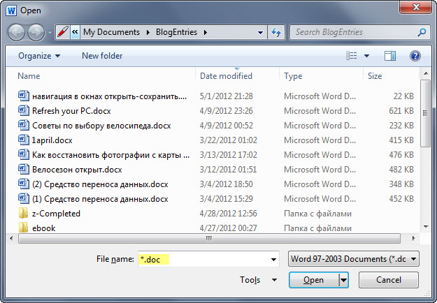This screenshot has width=437, height=303.
Task: Expand the file type filter combo box
Action: coord(353,259)
